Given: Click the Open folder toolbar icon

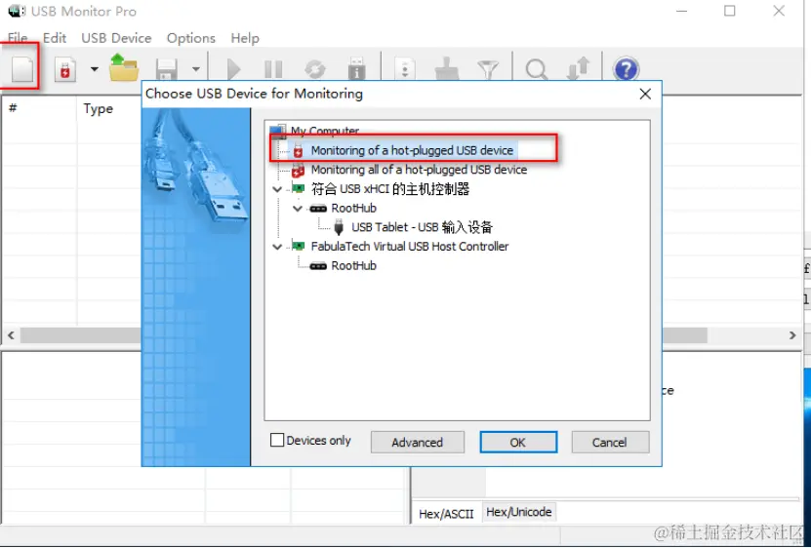Looking at the screenshot, I should tap(124, 68).
